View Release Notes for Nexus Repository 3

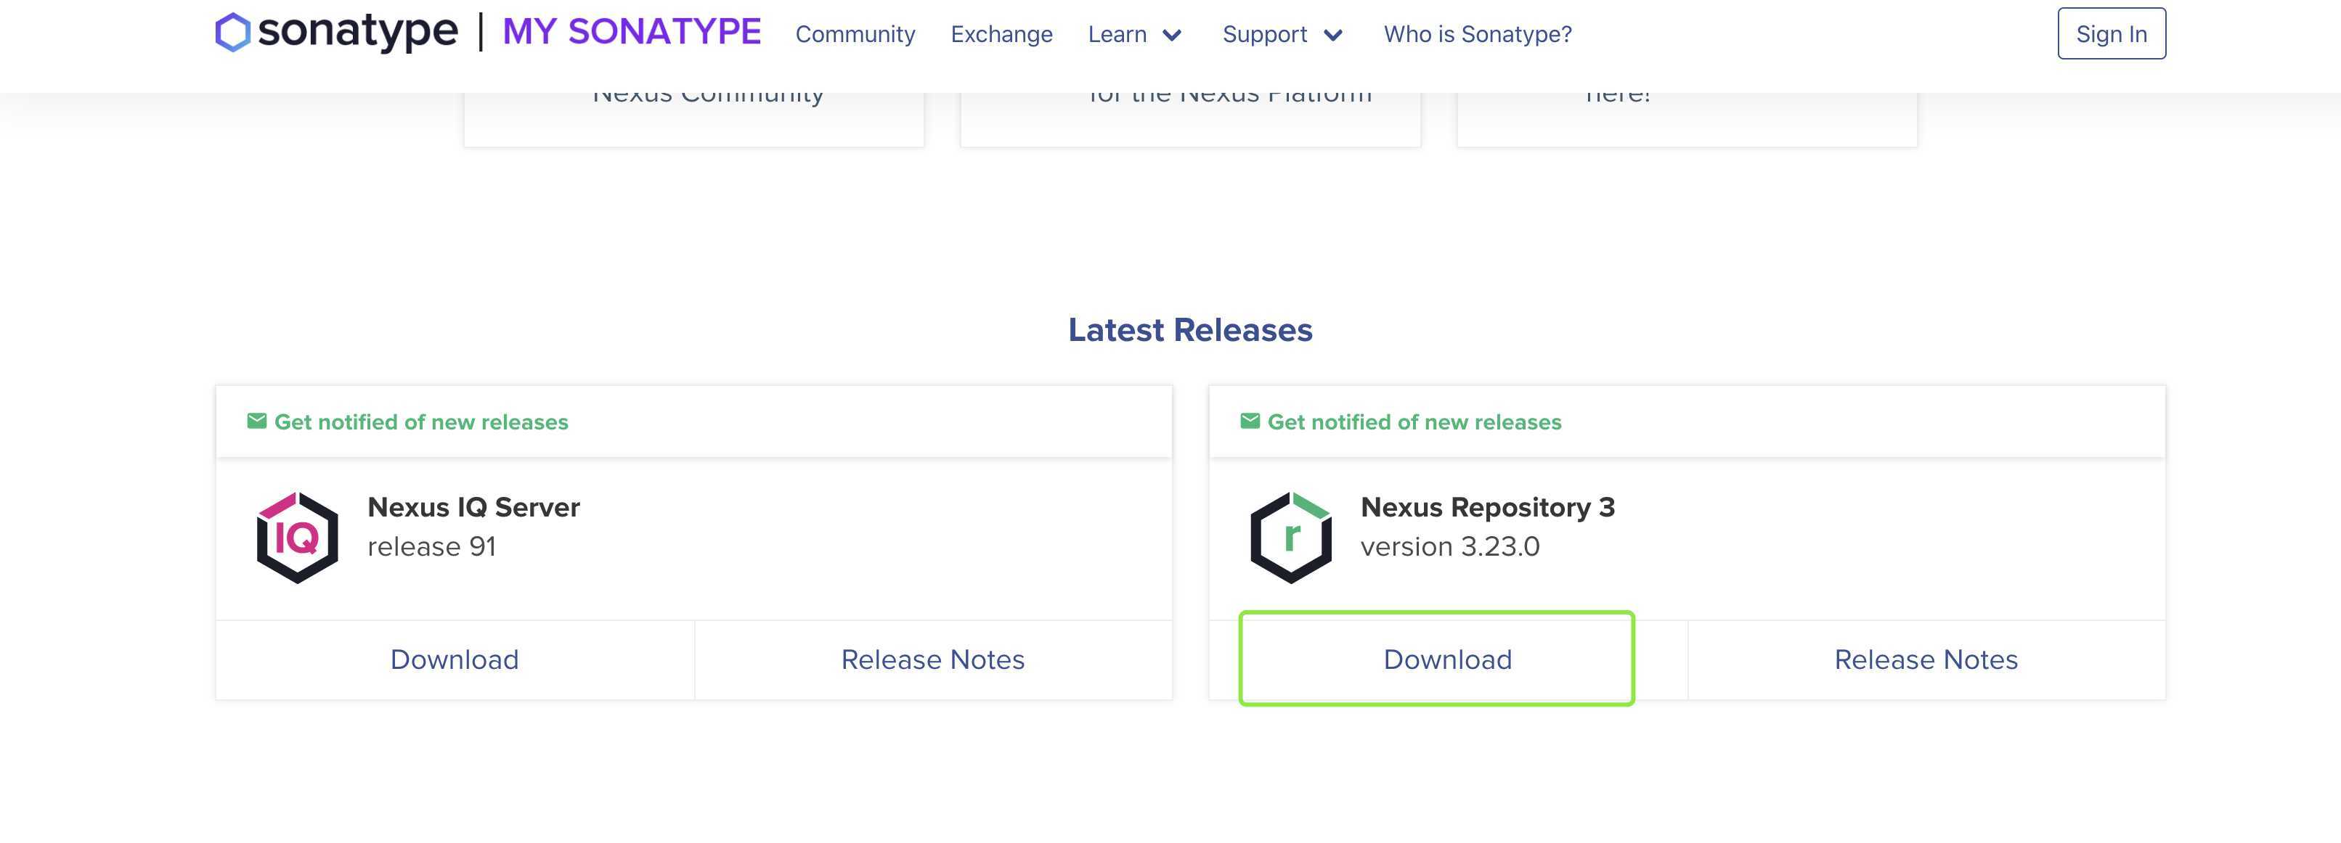point(1926,659)
